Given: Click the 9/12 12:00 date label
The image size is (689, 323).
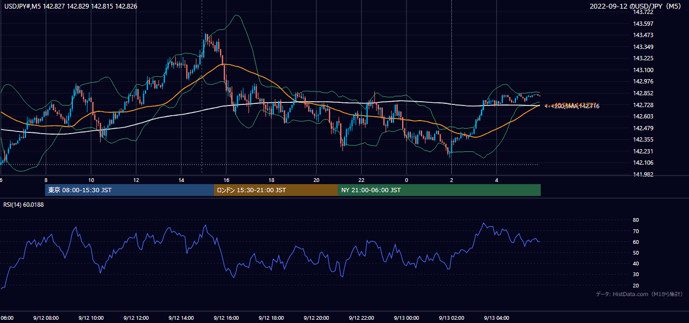Looking at the screenshot, I should (x=136, y=318).
